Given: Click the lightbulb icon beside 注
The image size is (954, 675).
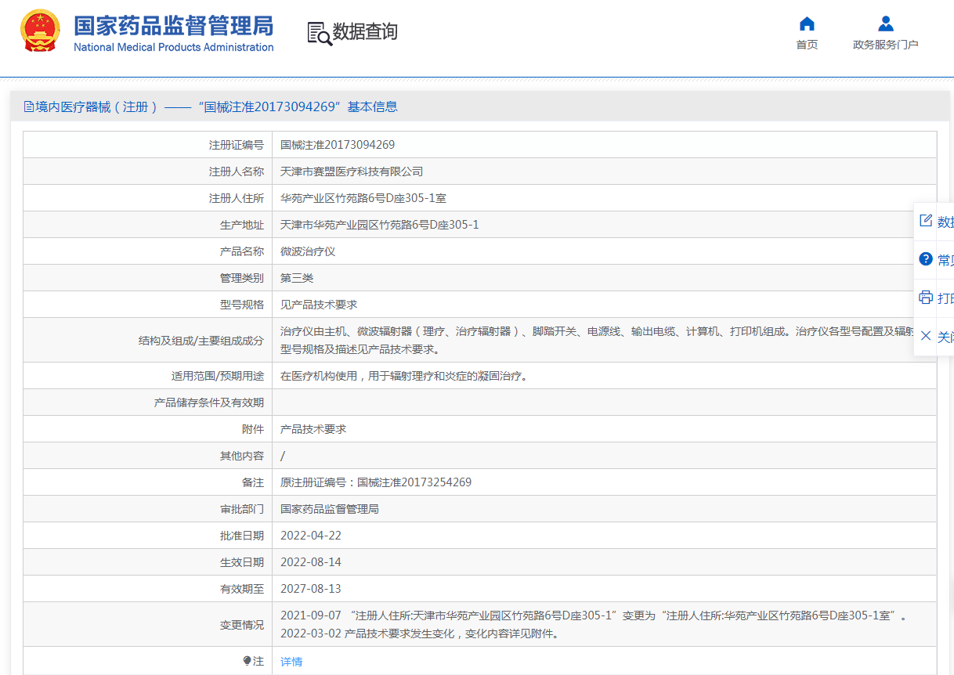Looking at the screenshot, I should (x=248, y=661).
